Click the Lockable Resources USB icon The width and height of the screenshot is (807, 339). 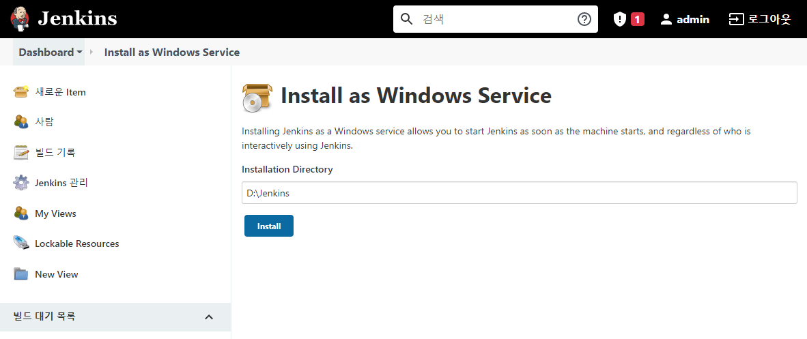point(21,244)
